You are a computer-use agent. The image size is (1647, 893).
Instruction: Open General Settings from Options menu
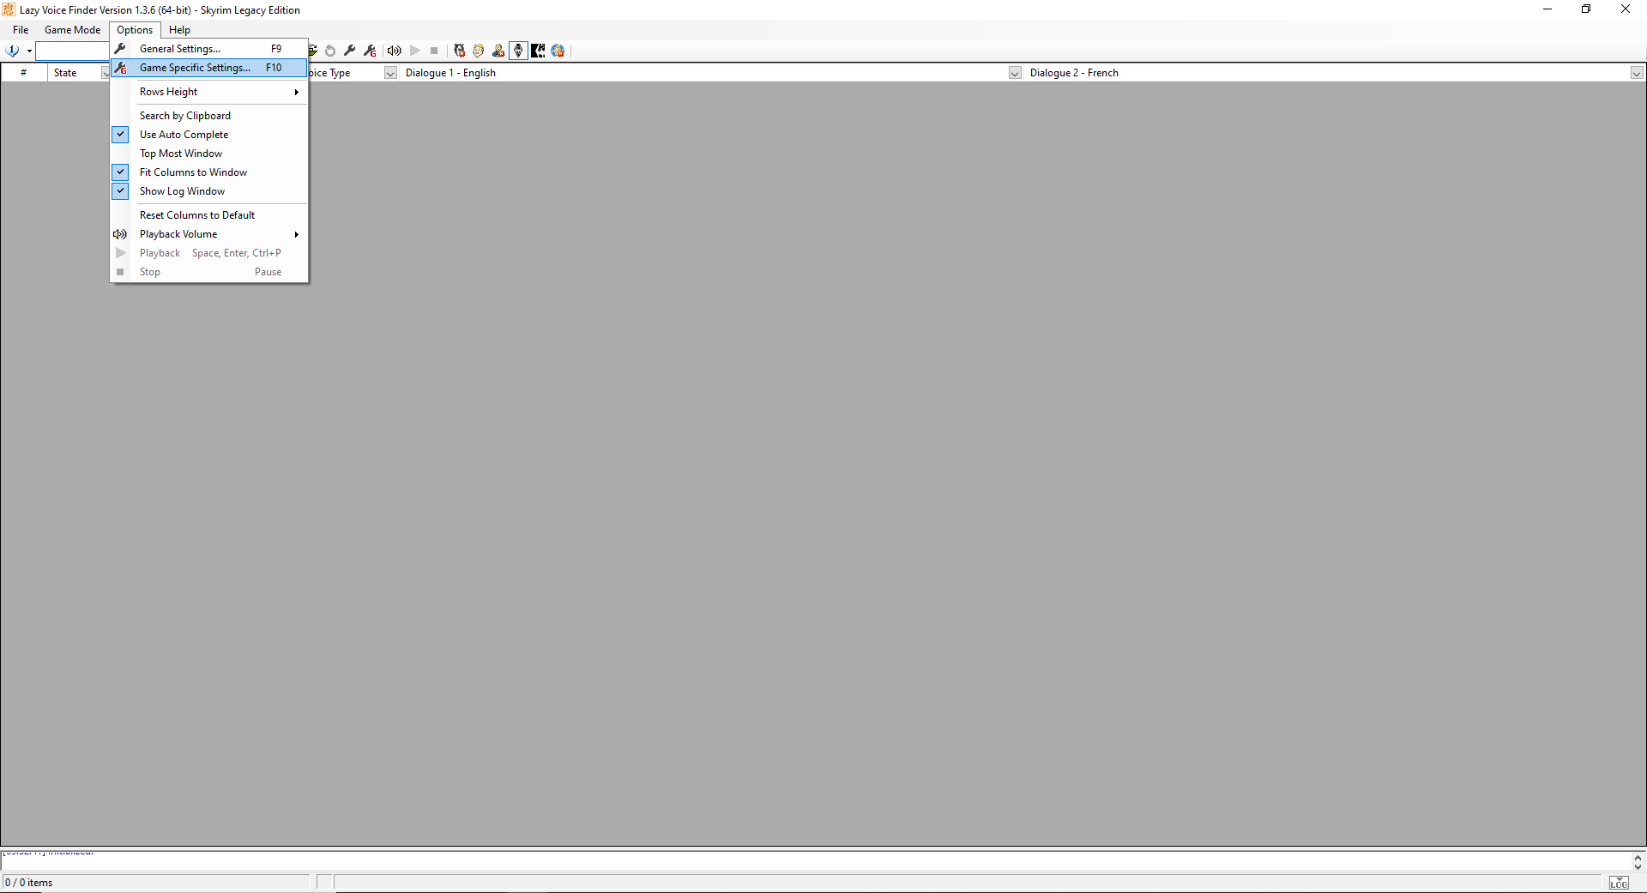click(x=209, y=49)
